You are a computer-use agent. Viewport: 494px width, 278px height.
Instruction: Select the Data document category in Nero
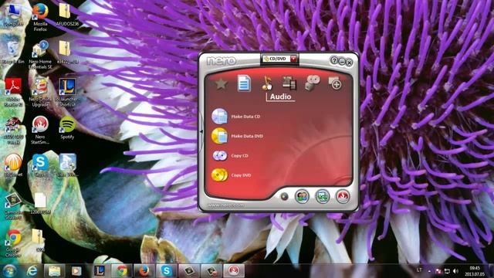[x=244, y=83]
